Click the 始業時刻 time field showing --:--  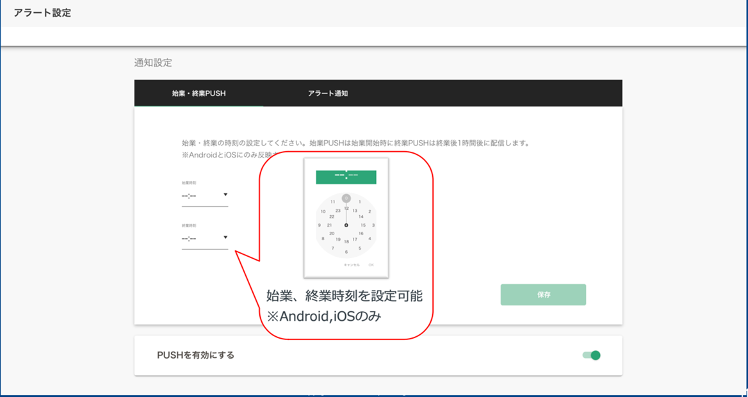[x=205, y=196]
